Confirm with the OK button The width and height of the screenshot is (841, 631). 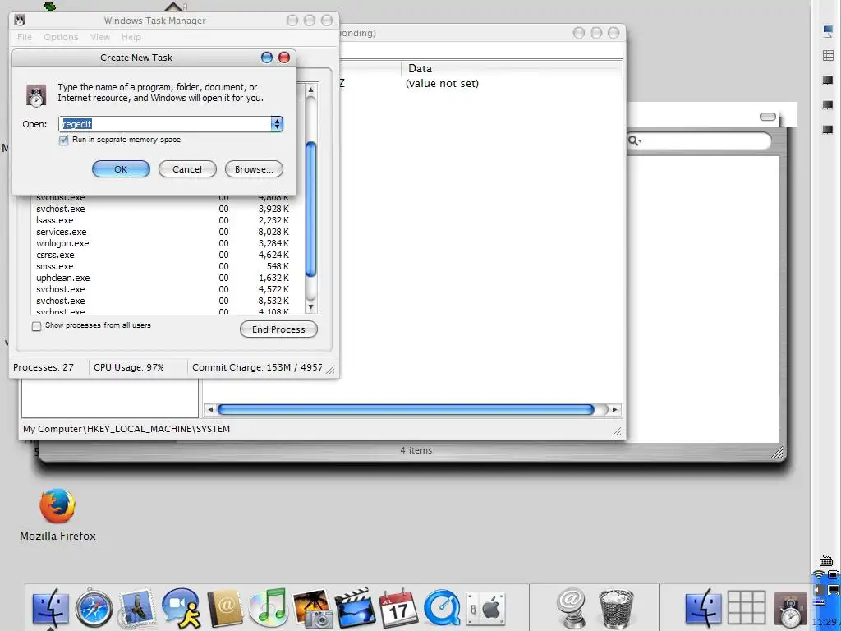[x=121, y=169]
